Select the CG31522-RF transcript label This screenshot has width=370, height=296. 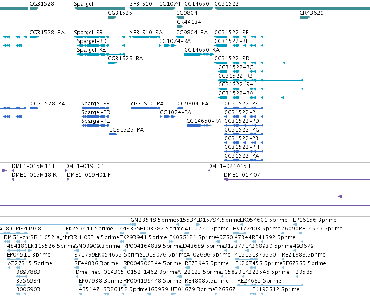point(231,32)
